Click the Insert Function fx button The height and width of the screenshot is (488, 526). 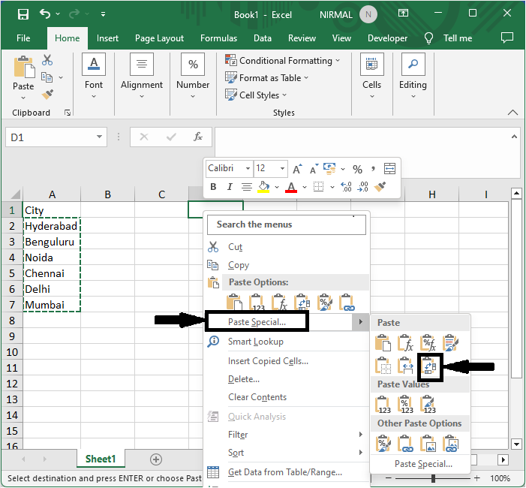(198, 137)
